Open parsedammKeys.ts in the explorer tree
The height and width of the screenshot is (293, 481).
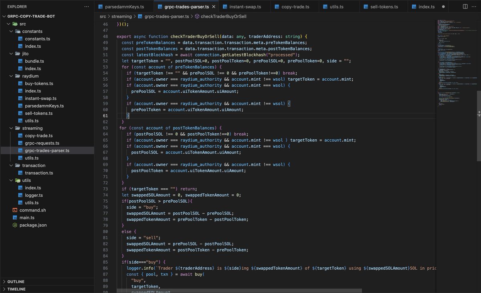[44, 106]
